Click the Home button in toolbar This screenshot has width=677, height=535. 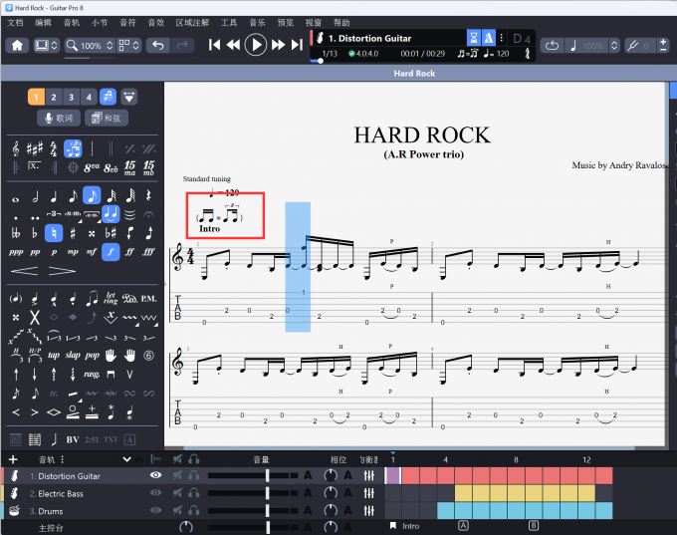[x=18, y=45]
